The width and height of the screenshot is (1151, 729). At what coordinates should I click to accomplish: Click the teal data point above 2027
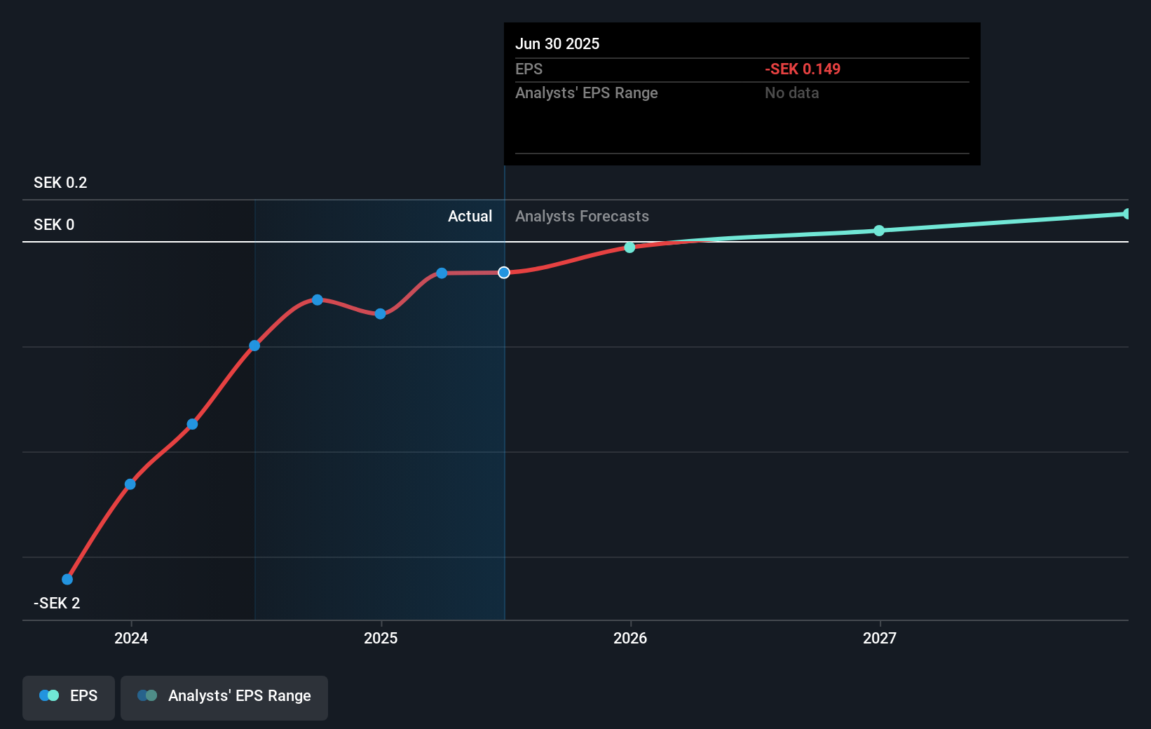(x=880, y=231)
